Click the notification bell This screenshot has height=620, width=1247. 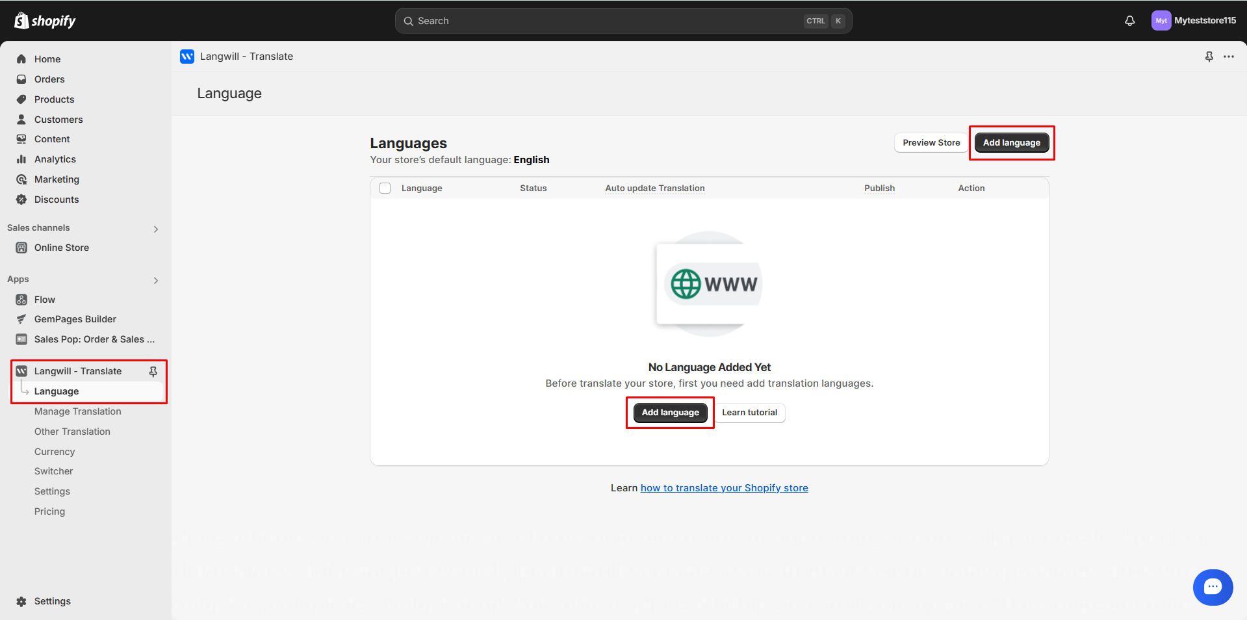tap(1129, 20)
